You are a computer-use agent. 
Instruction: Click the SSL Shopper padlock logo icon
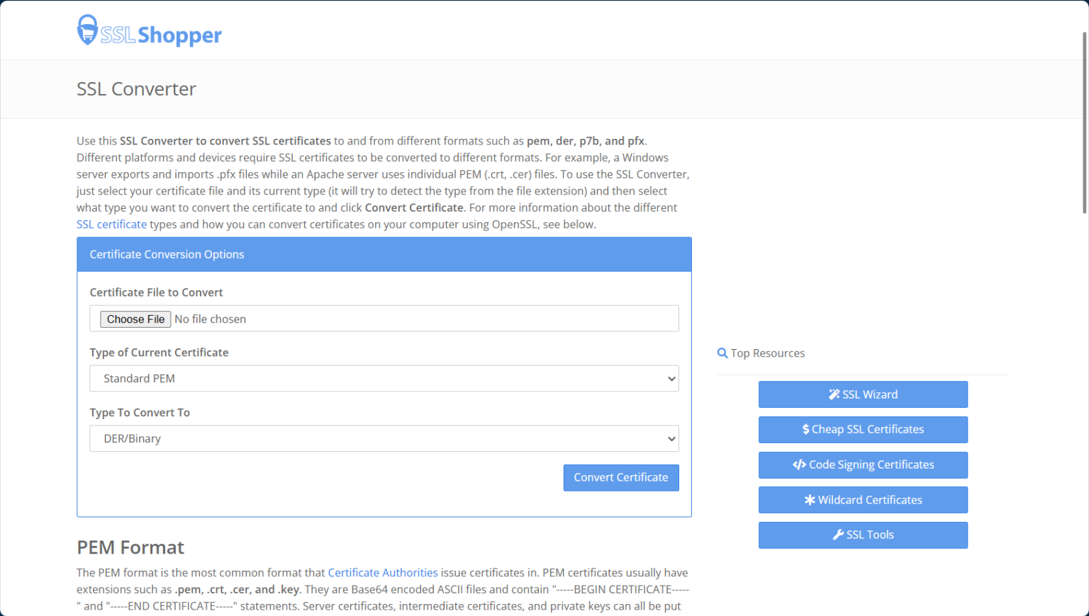87,30
